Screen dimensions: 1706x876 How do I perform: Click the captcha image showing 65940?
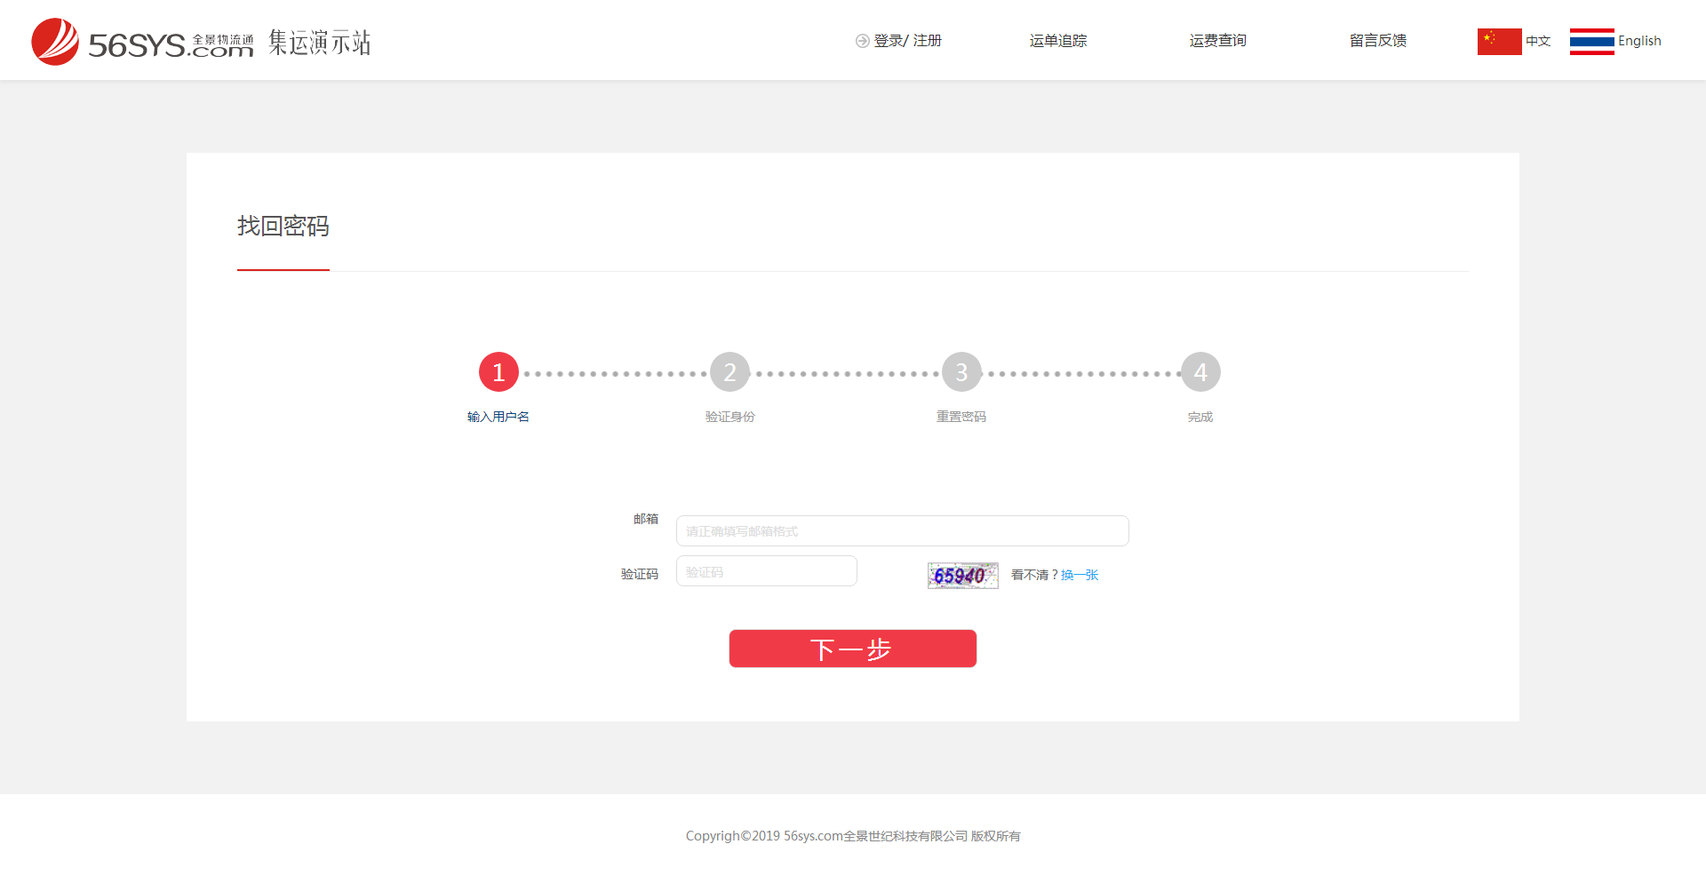[962, 575]
